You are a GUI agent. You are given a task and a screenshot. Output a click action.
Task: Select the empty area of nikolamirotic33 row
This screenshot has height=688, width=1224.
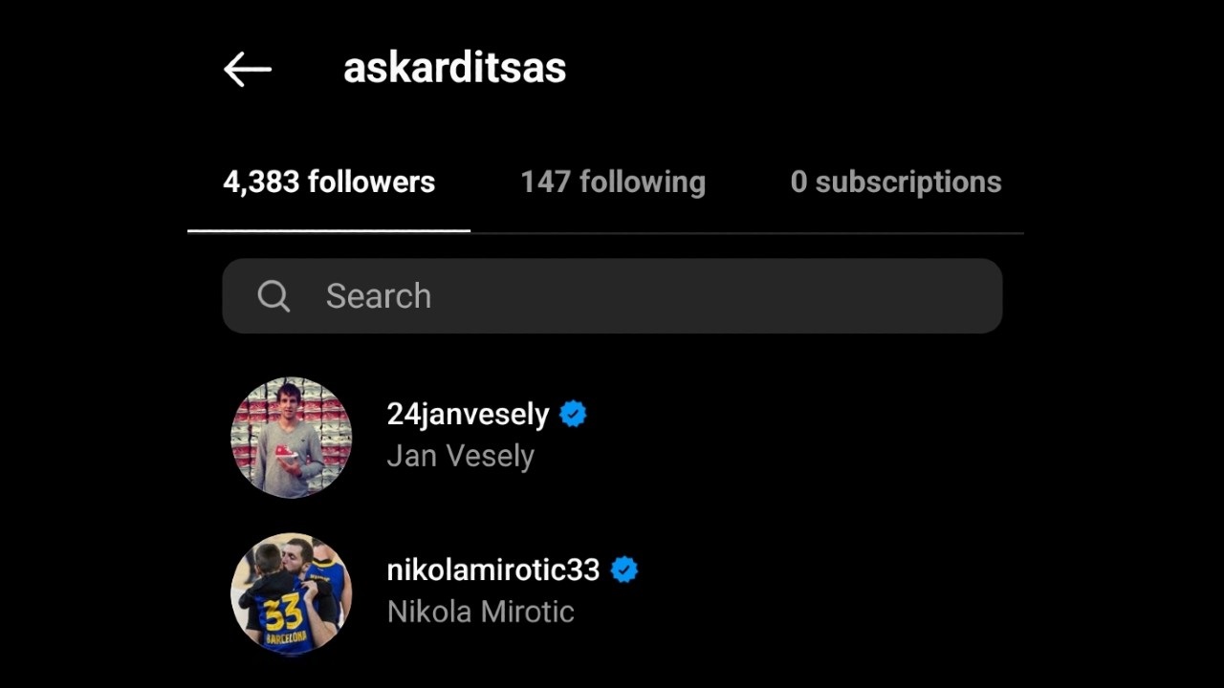822,593
